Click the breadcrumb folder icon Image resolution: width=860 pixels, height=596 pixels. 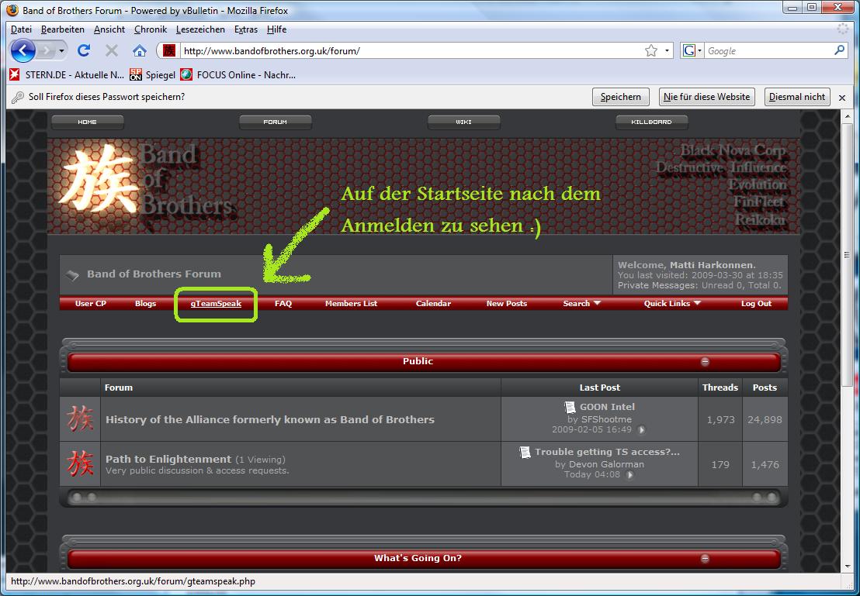(x=72, y=274)
